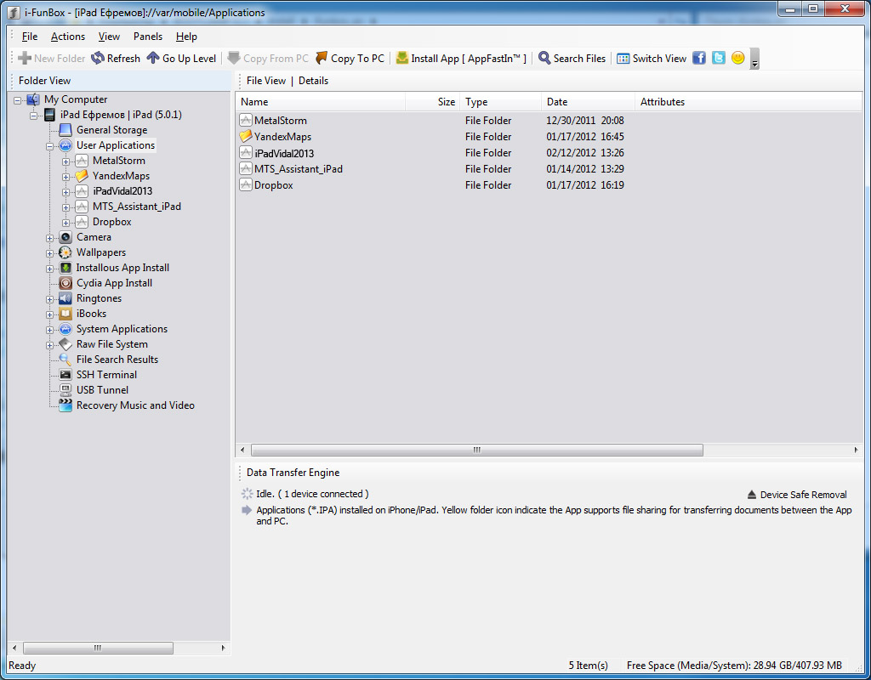Viewport: 871px width, 680px height.
Task: Open the Panels menu
Action: pyautogui.click(x=148, y=37)
